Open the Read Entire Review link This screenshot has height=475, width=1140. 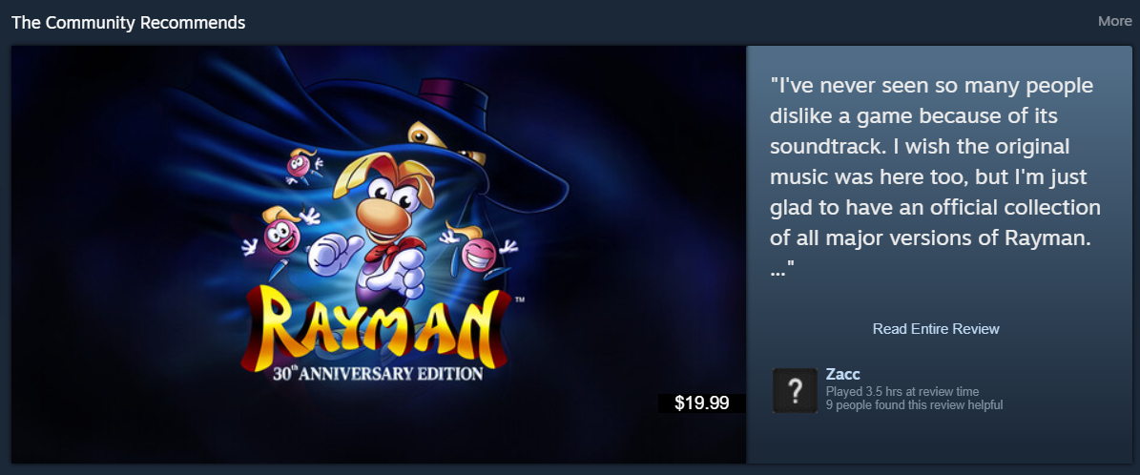tap(935, 329)
